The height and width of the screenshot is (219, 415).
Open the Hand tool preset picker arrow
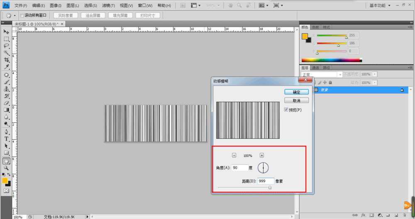pos(15,15)
